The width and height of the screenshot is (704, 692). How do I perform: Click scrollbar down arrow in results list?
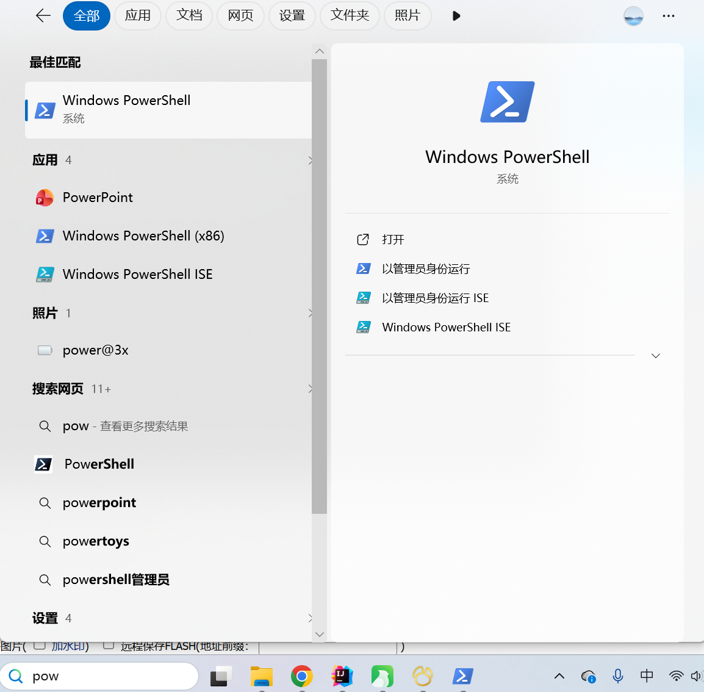click(x=319, y=635)
